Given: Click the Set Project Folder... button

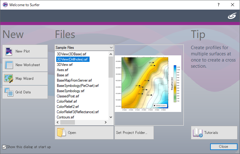Looking at the screenshot, I should pos(134,133).
